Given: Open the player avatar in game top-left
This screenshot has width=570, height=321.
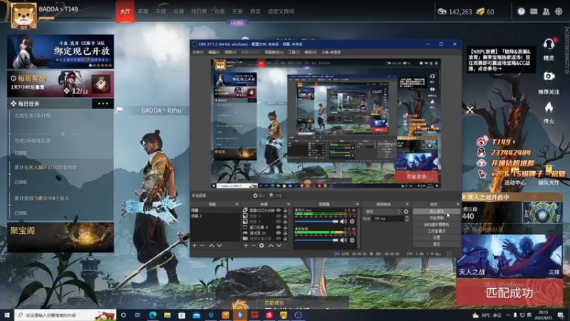Looking at the screenshot, I should coord(24,15).
